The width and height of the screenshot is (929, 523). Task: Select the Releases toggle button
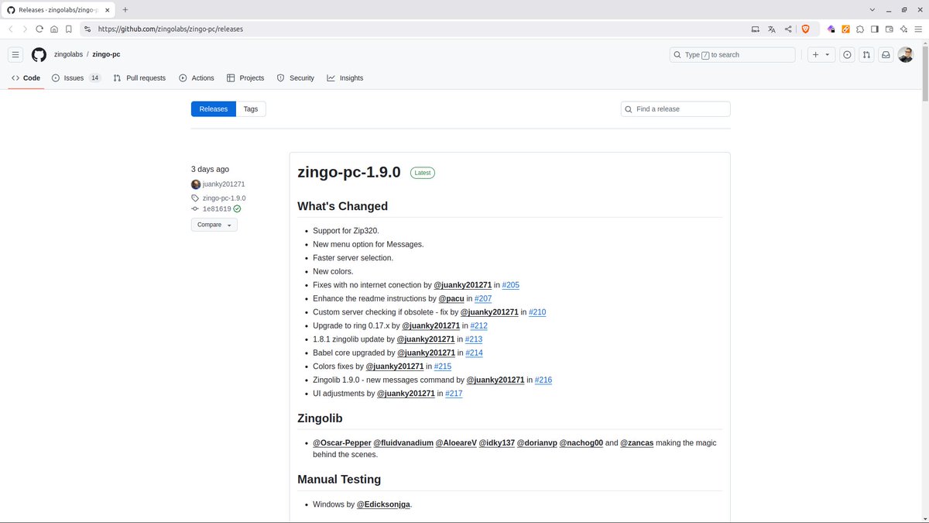[213, 109]
